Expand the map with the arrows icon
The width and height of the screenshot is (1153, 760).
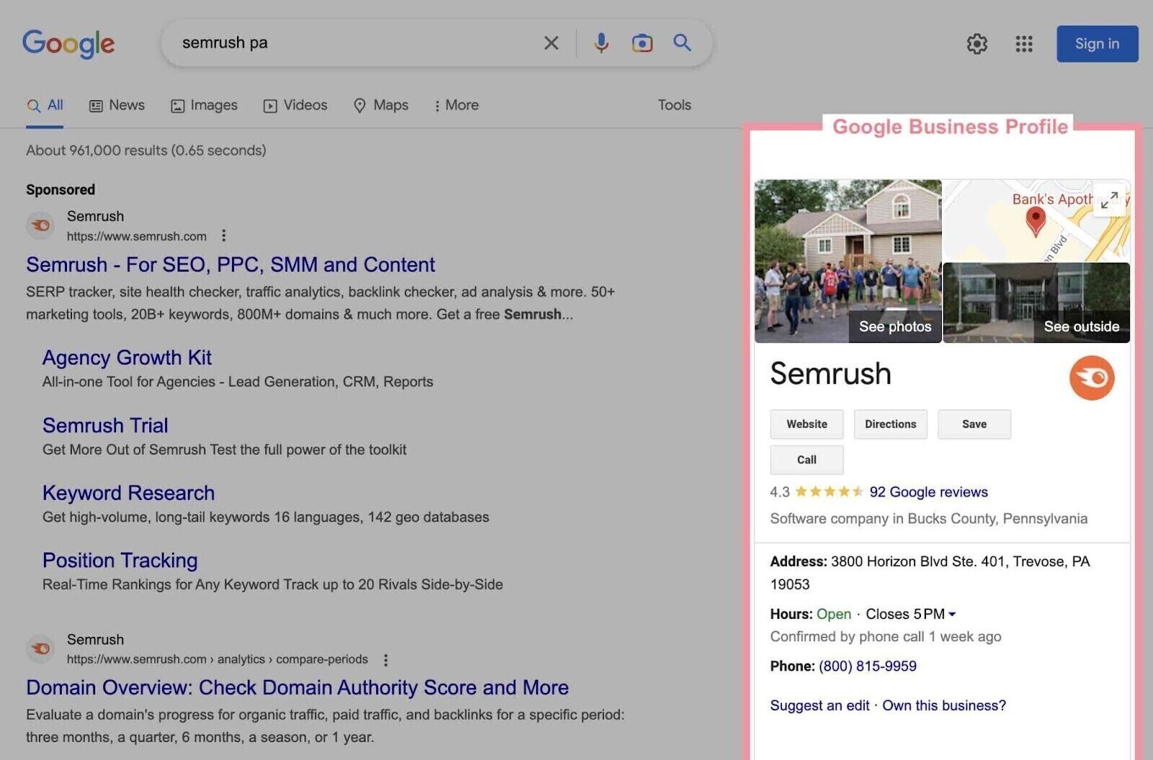coord(1110,200)
